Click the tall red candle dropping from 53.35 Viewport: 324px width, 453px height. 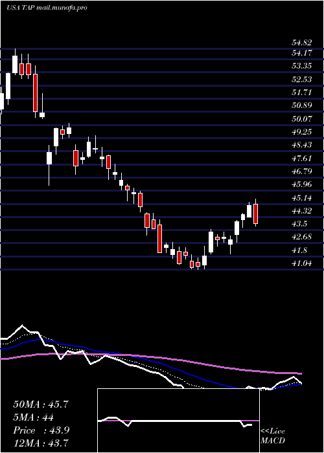pyautogui.click(x=35, y=93)
